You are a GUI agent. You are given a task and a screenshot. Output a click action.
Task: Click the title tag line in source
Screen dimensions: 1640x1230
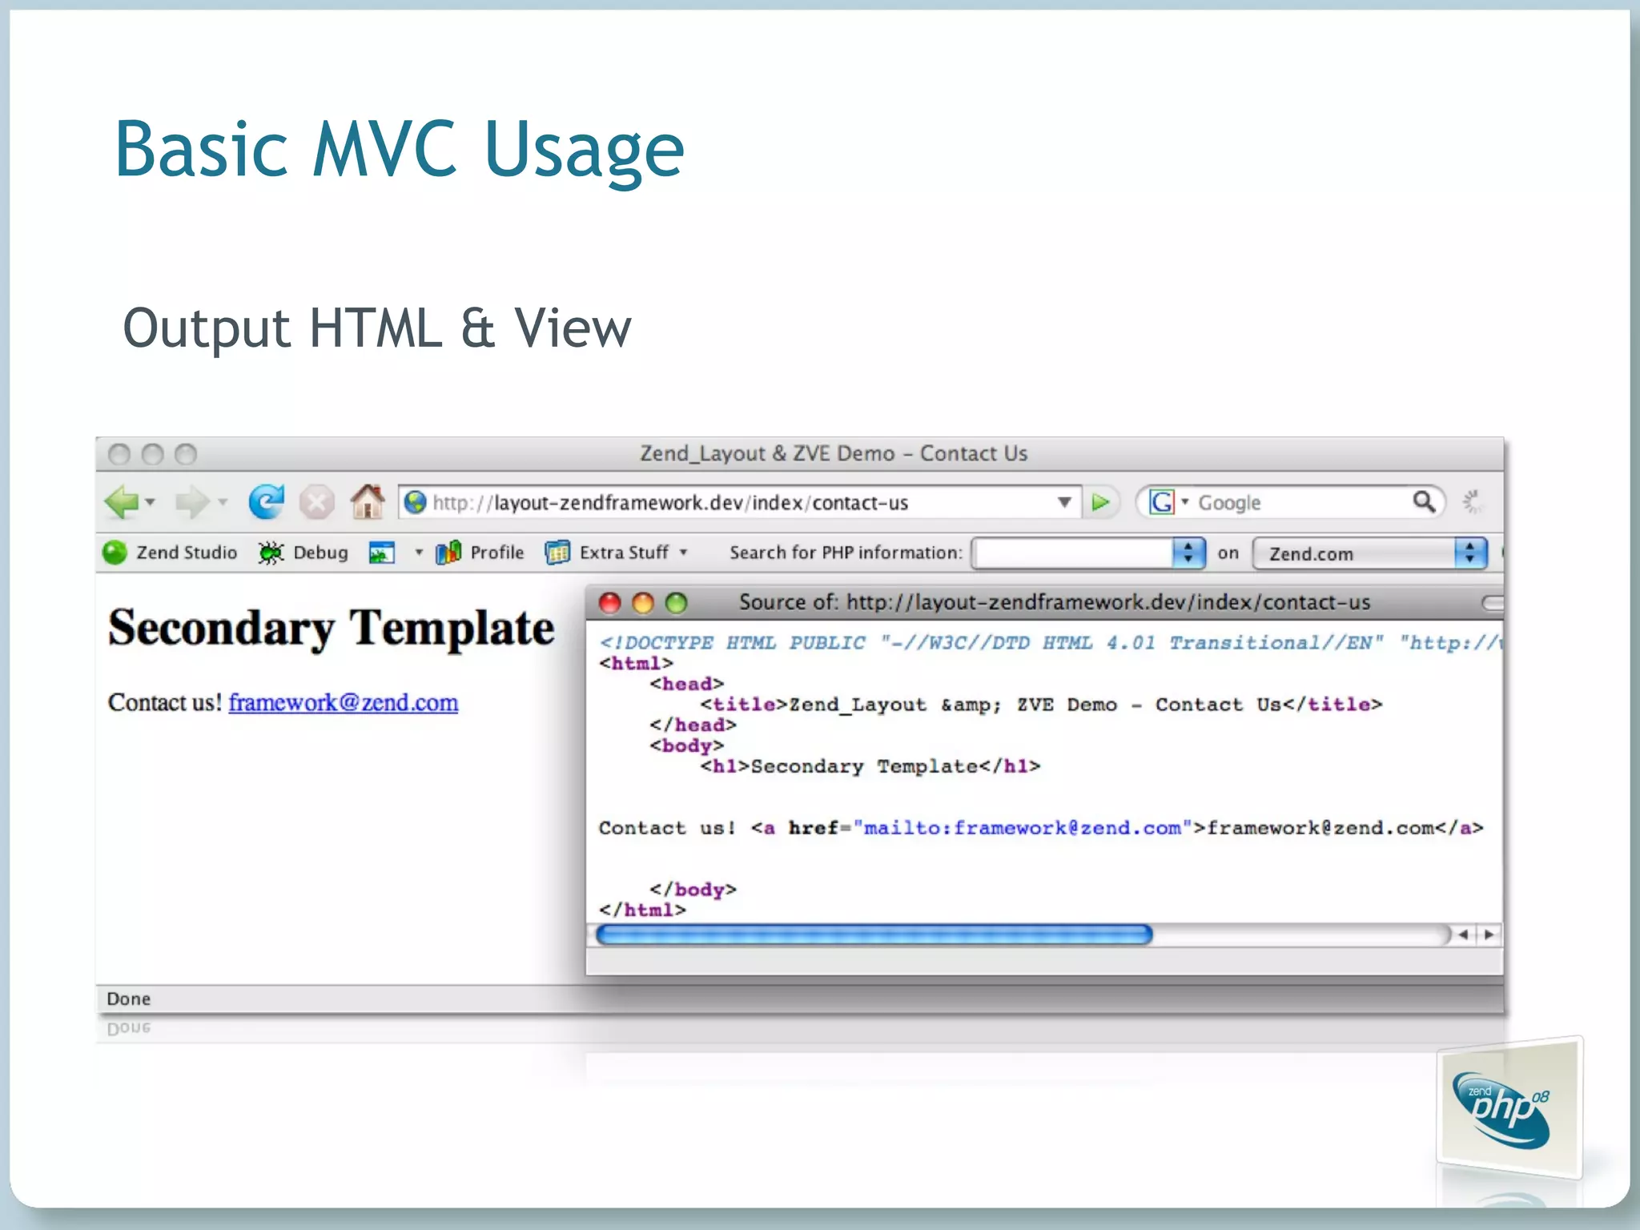[x=1041, y=705]
